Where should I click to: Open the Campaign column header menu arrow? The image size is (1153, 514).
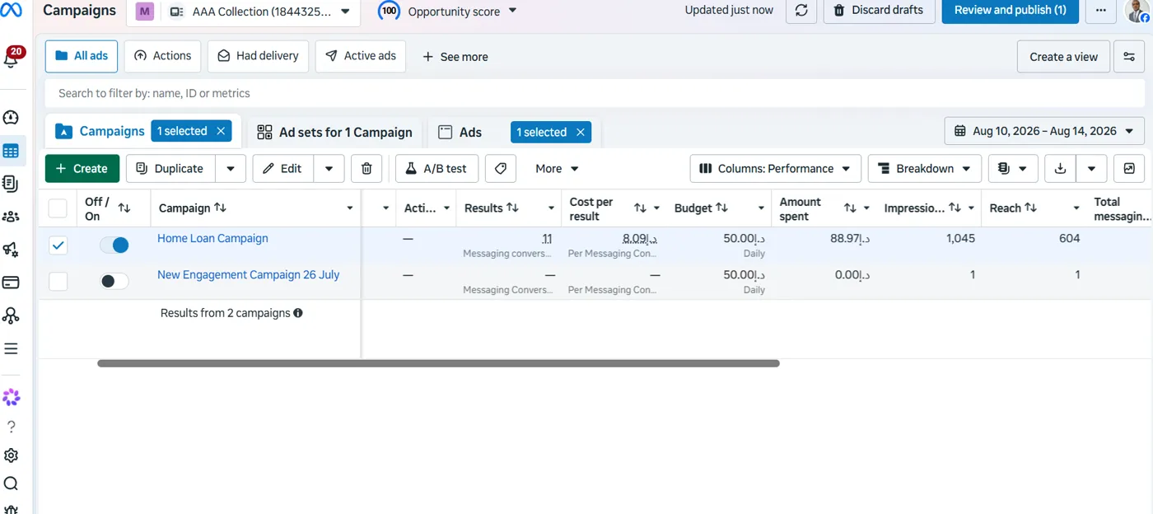click(350, 208)
